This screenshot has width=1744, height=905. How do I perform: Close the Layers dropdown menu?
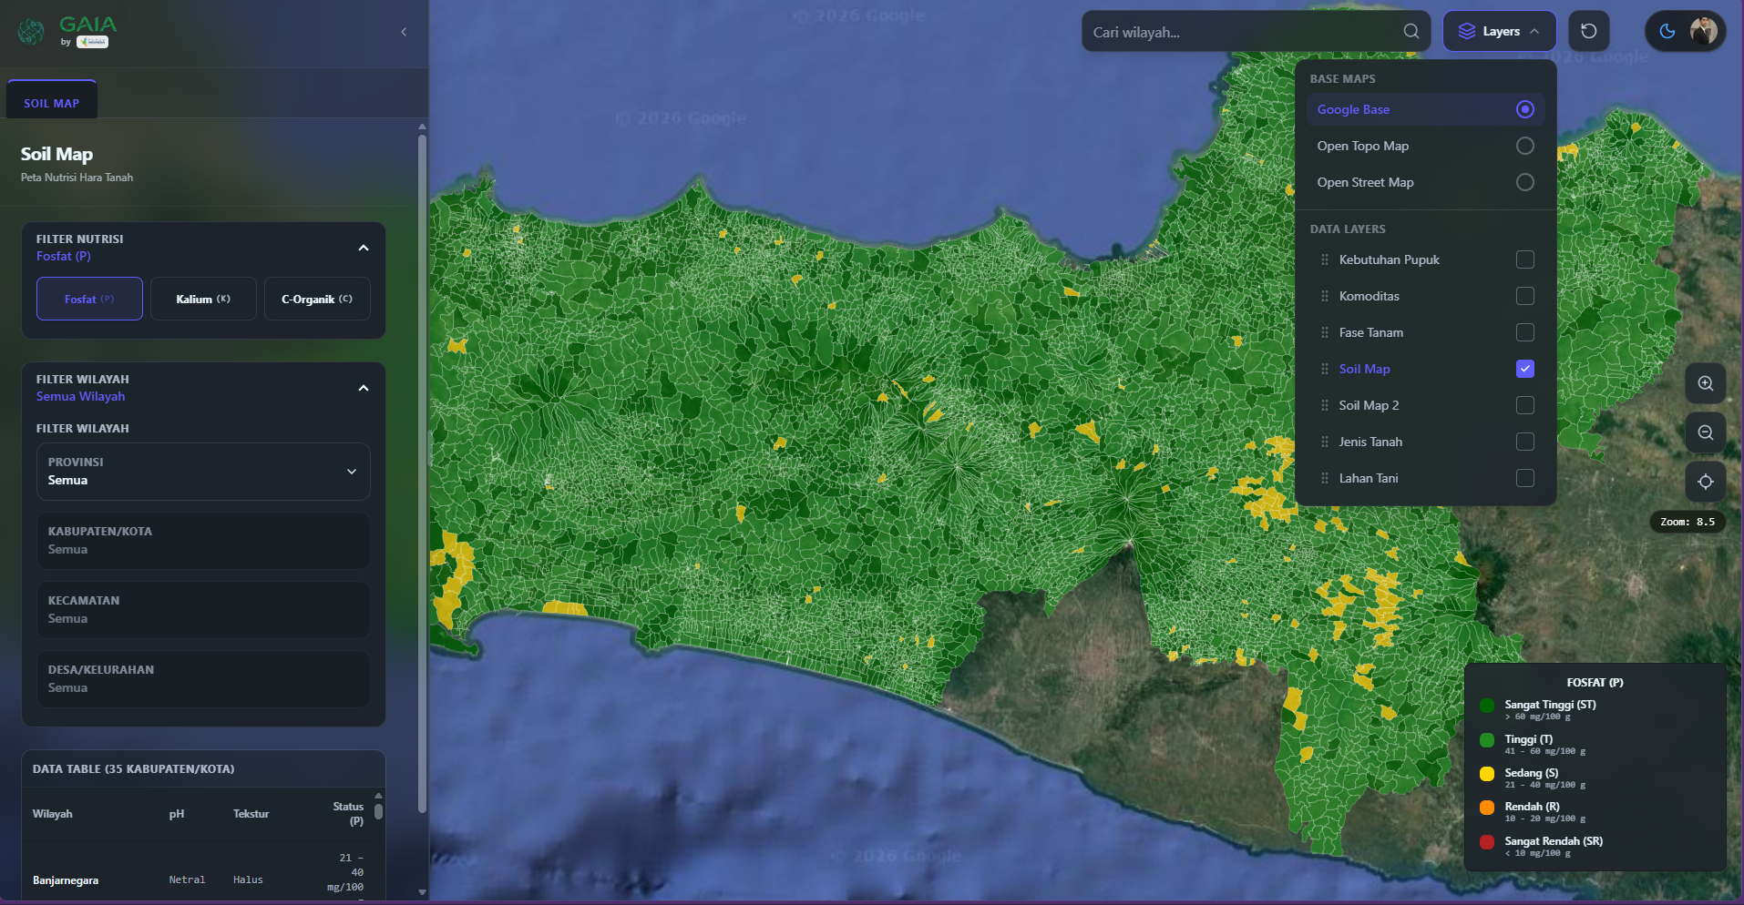point(1499,32)
